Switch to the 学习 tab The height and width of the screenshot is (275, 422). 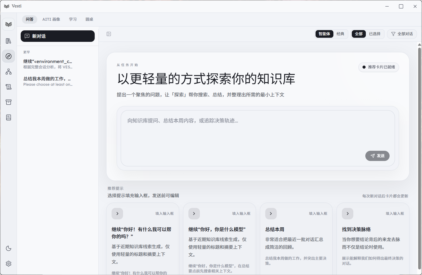tap(73, 19)
